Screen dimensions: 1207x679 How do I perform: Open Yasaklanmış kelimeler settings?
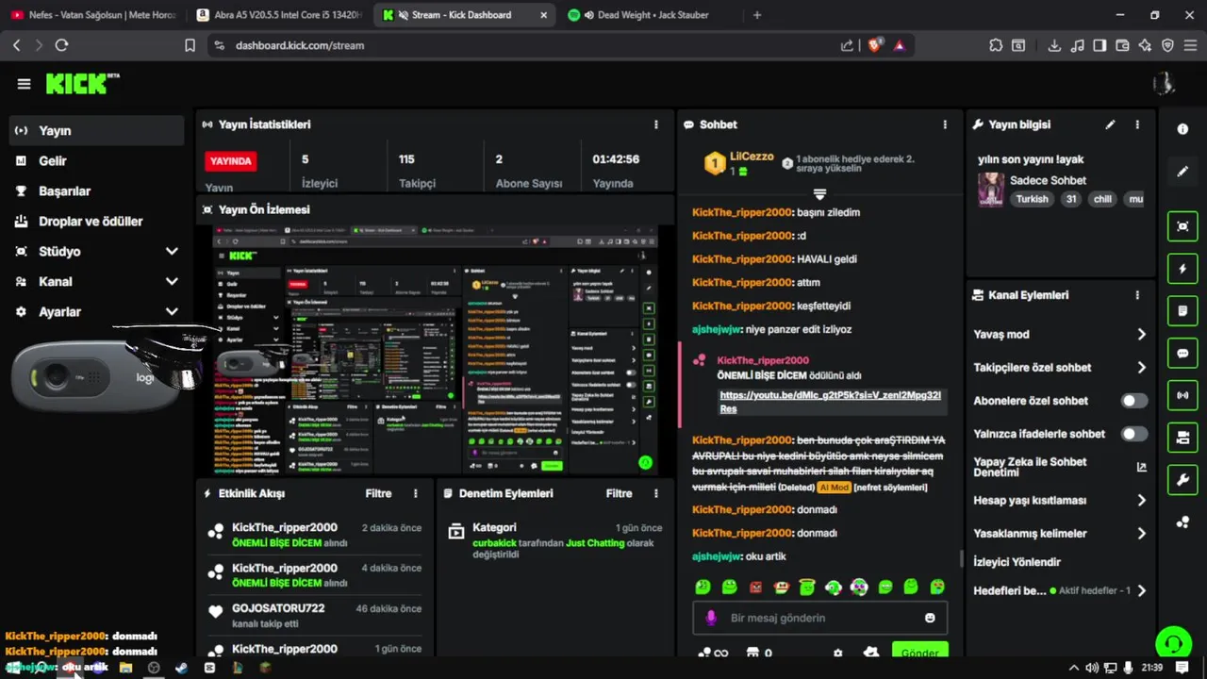pyautogui.click(x=1060, y=534)
